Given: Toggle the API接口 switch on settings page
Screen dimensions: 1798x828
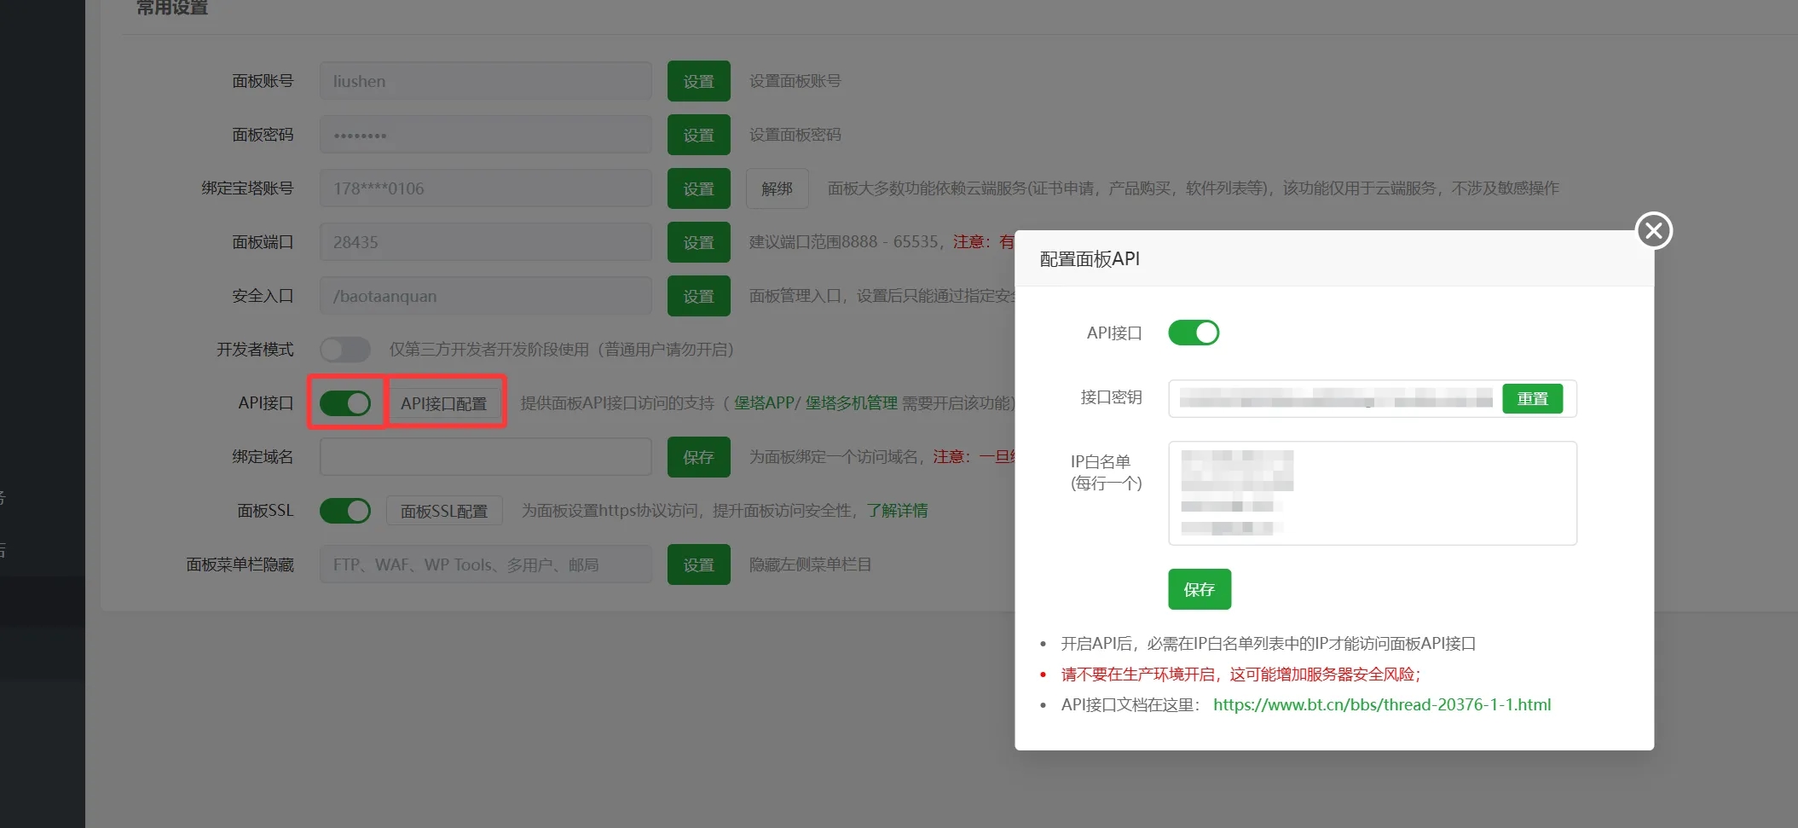Looking at the screenshot, I should tap(345, 403).
